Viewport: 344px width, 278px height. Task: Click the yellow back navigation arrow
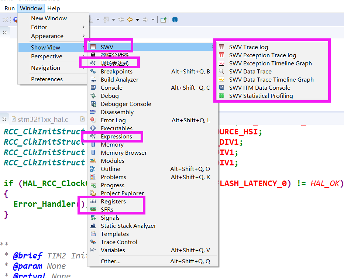pos(130,20)
